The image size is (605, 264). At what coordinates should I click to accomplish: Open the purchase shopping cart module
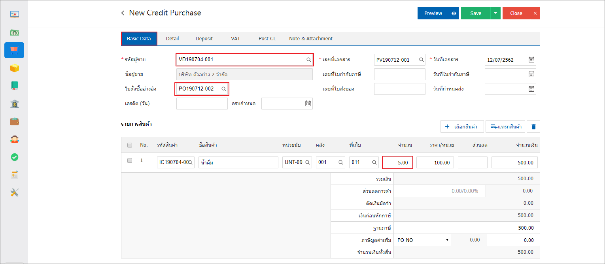[x=14, y=50]
